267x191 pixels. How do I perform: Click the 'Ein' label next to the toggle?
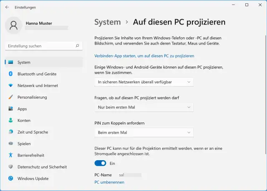pos(112,163)
